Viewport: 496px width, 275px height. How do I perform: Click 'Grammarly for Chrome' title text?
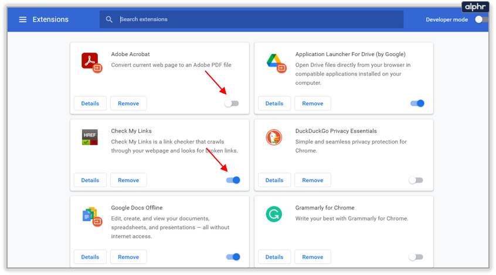coord(325,208)
